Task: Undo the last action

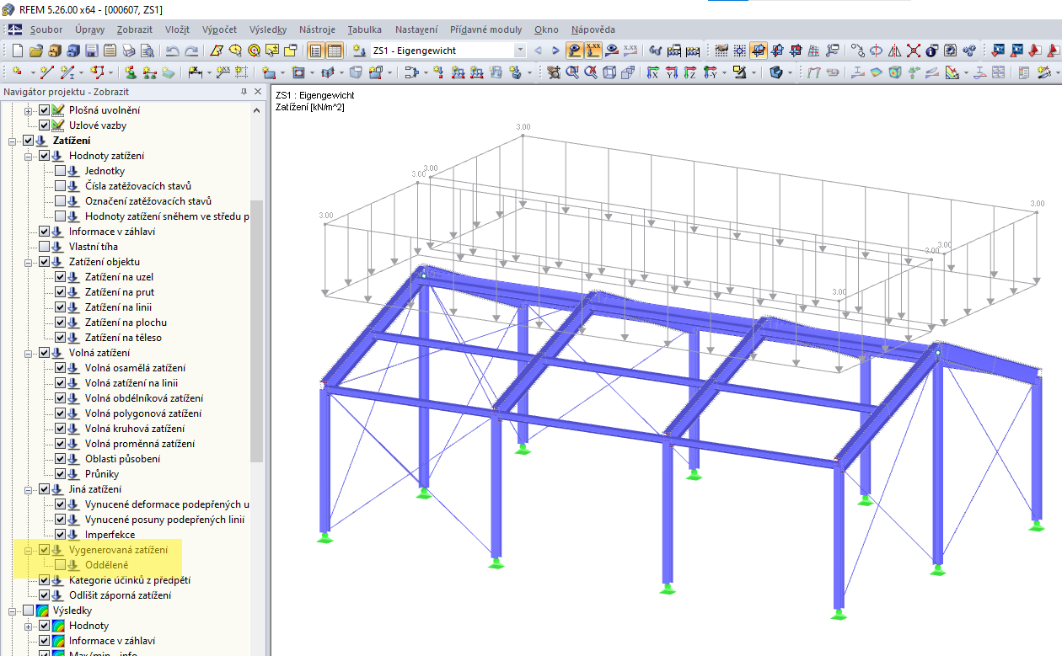Action: click(x=173, y=51)
